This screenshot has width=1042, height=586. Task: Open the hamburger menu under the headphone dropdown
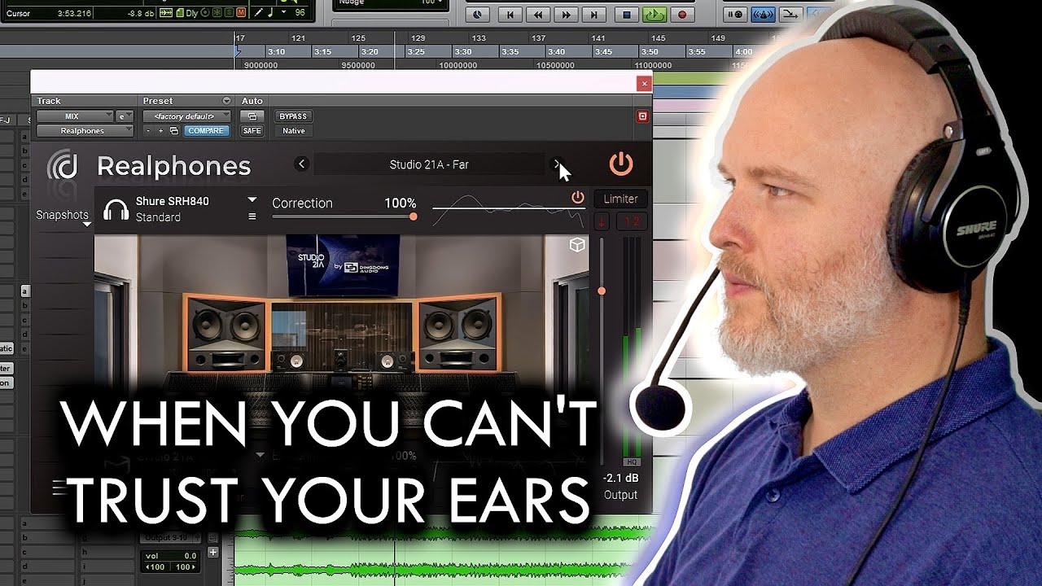[x=252, y=217]
